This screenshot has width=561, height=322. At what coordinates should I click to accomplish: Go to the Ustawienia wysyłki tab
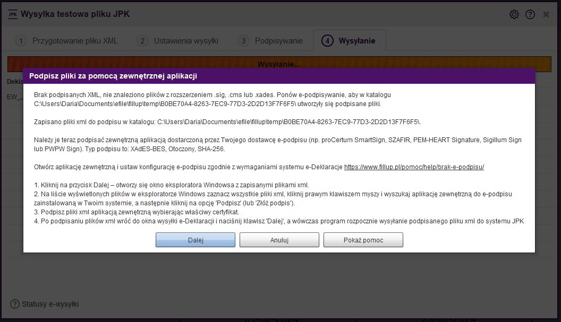pyautogui.click(x=186, y=41)
